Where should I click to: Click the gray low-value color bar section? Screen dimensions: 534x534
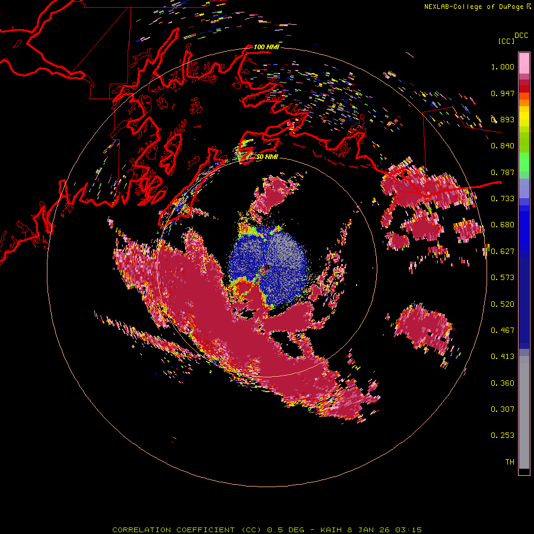point(524,412)
